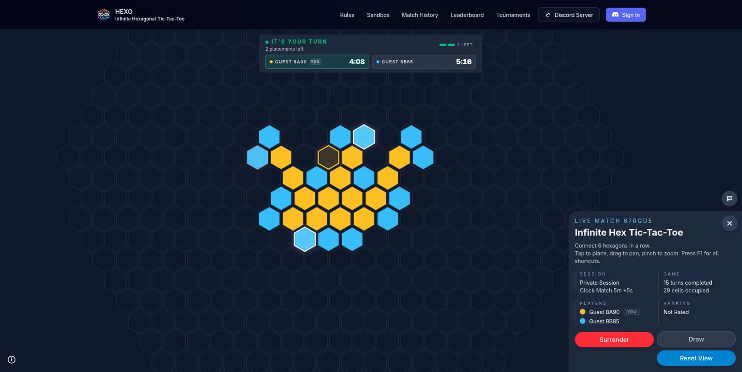Open the chat icon button

click(729, 198)
